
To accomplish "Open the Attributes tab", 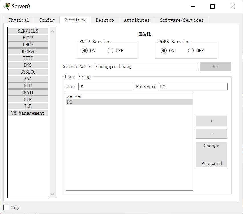I will (137, 20).
